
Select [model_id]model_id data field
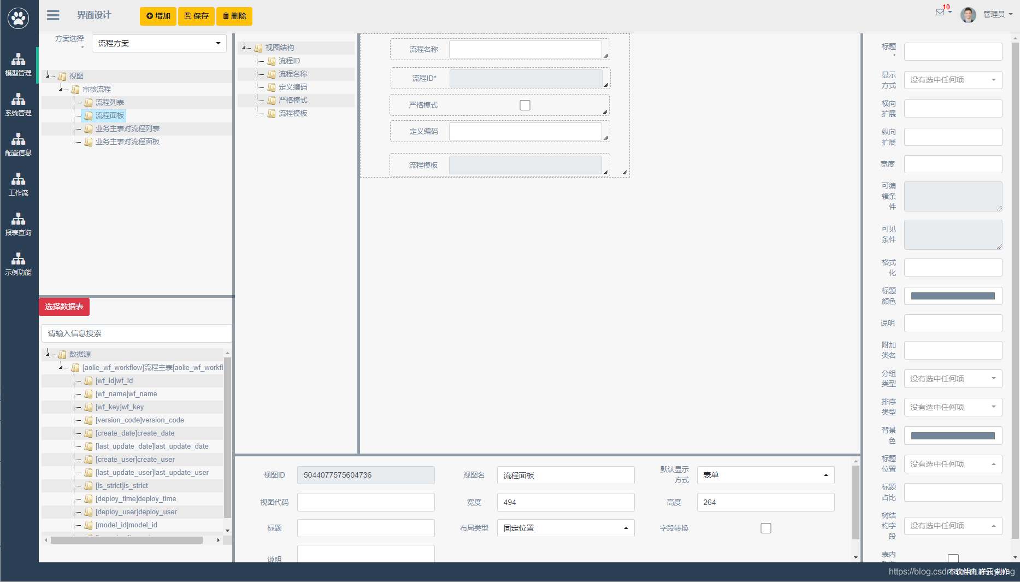click(x=126, y=525)
